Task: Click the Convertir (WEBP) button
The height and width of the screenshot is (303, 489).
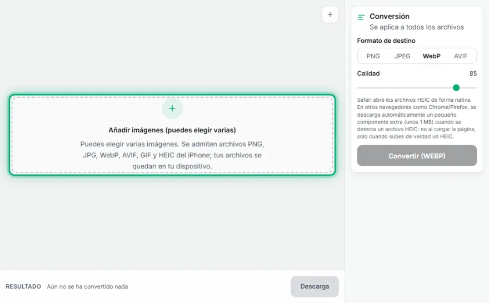Action: [x=417, y=156]
